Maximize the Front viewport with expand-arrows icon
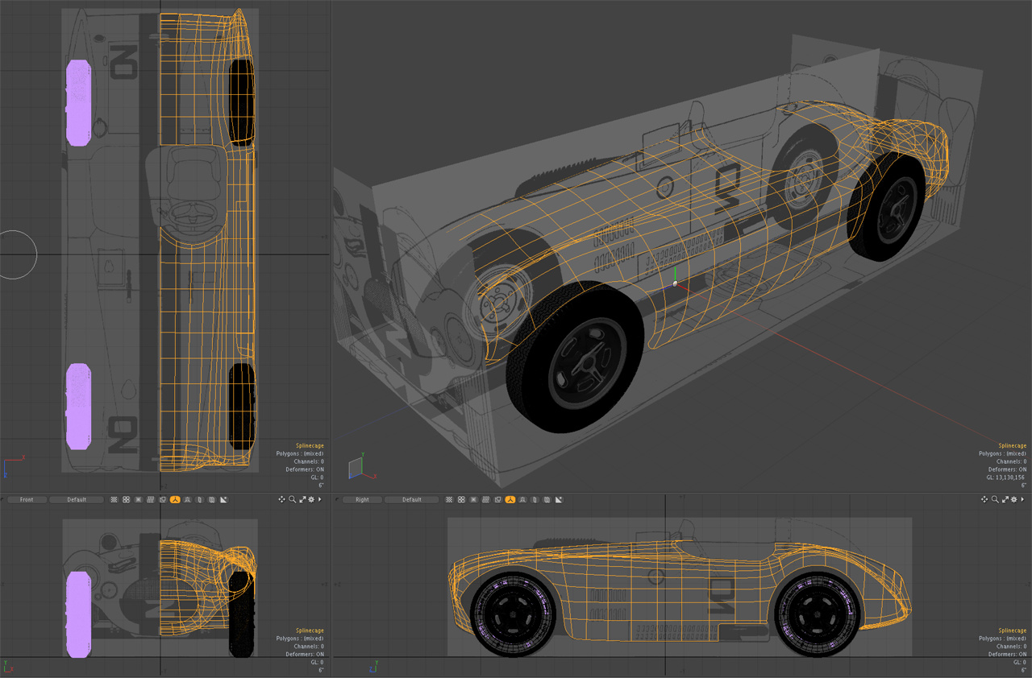Viewport: 1032px width, 678px height. tap(302, 499)
